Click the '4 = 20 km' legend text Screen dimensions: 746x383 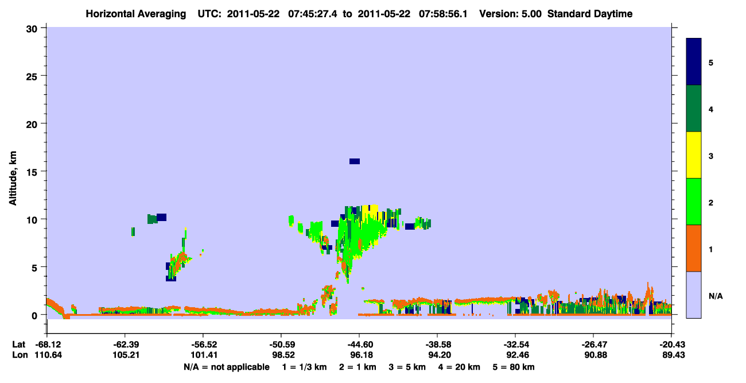click(x=459, y=367)
